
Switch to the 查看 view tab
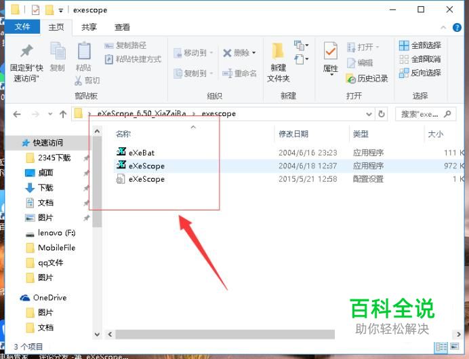coord(123,27)
